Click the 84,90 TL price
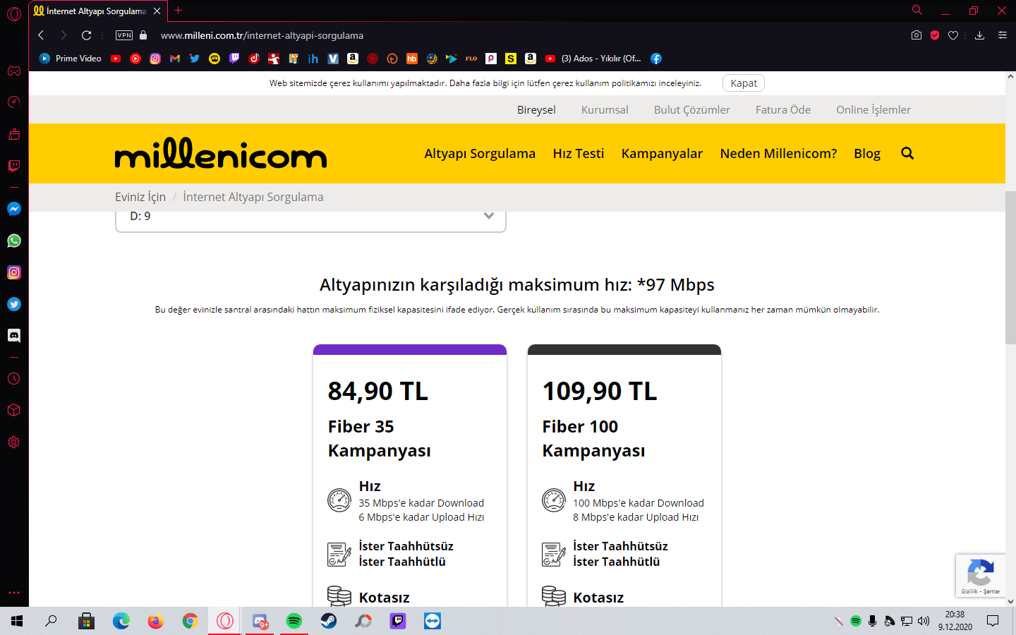Screen dimensions: 1016x635 378,392
